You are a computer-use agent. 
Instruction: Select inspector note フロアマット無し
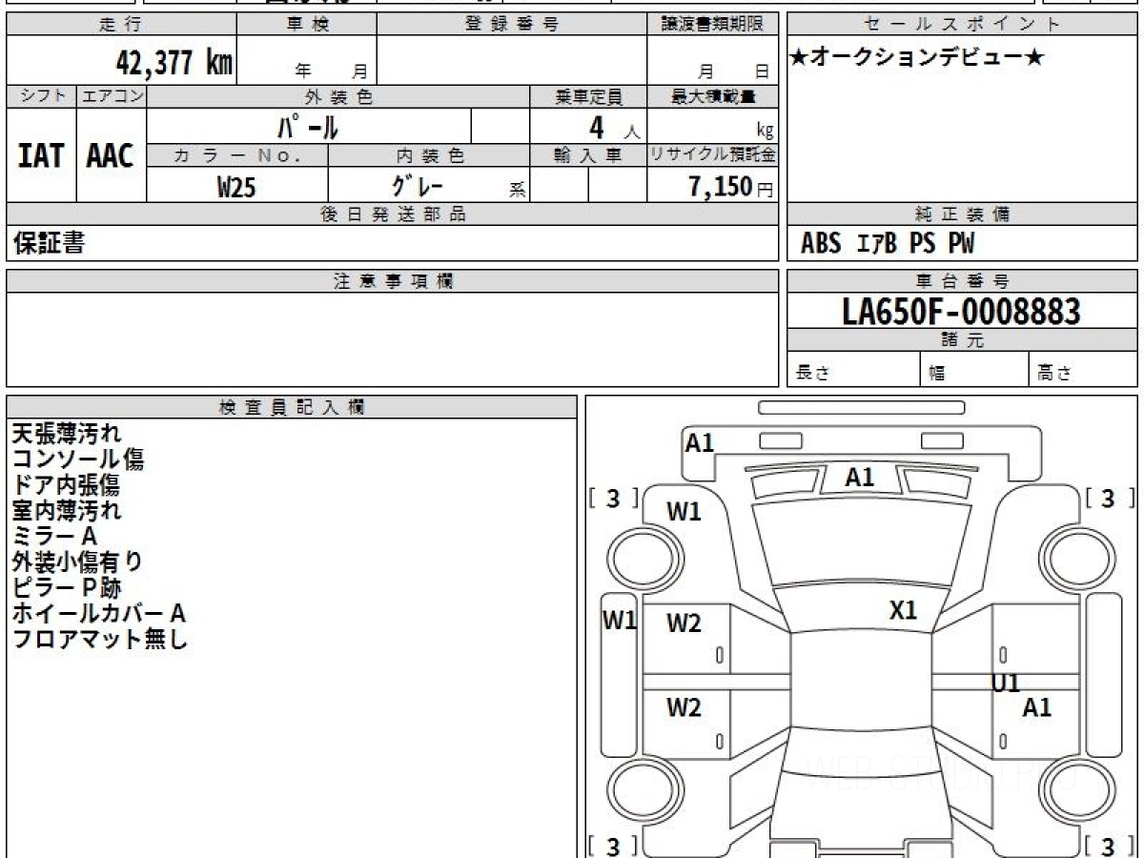point(100,640)
